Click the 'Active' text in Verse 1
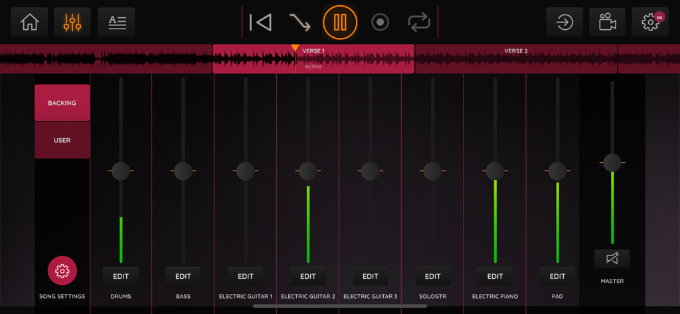This screenshot has width=680, height=314. (313, 66)
